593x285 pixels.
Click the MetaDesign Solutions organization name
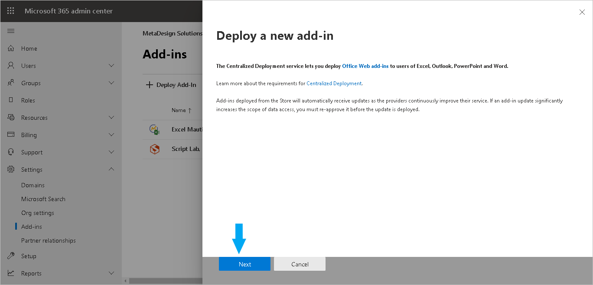[x=173, y=33]
